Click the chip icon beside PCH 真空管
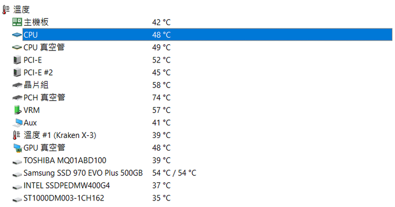This screenshot has height=207, width=395. click(17, 97)
